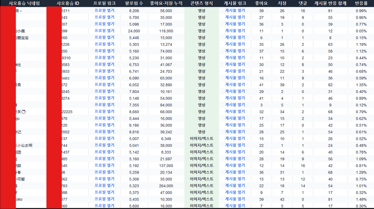This screenshot has width=374, height=209.
Task: Open post link in the 0.75% response rate row
Action: 235,179
